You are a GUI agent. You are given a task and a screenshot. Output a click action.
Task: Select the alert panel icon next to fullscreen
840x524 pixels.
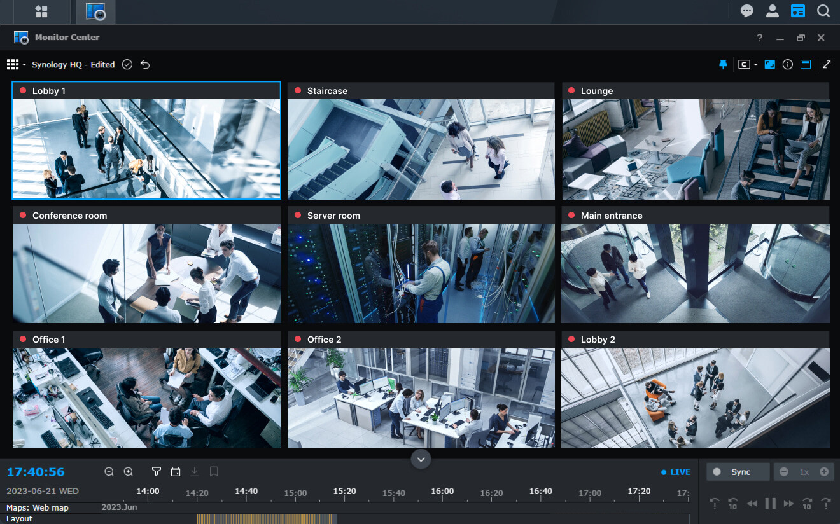tap(806, 64)
